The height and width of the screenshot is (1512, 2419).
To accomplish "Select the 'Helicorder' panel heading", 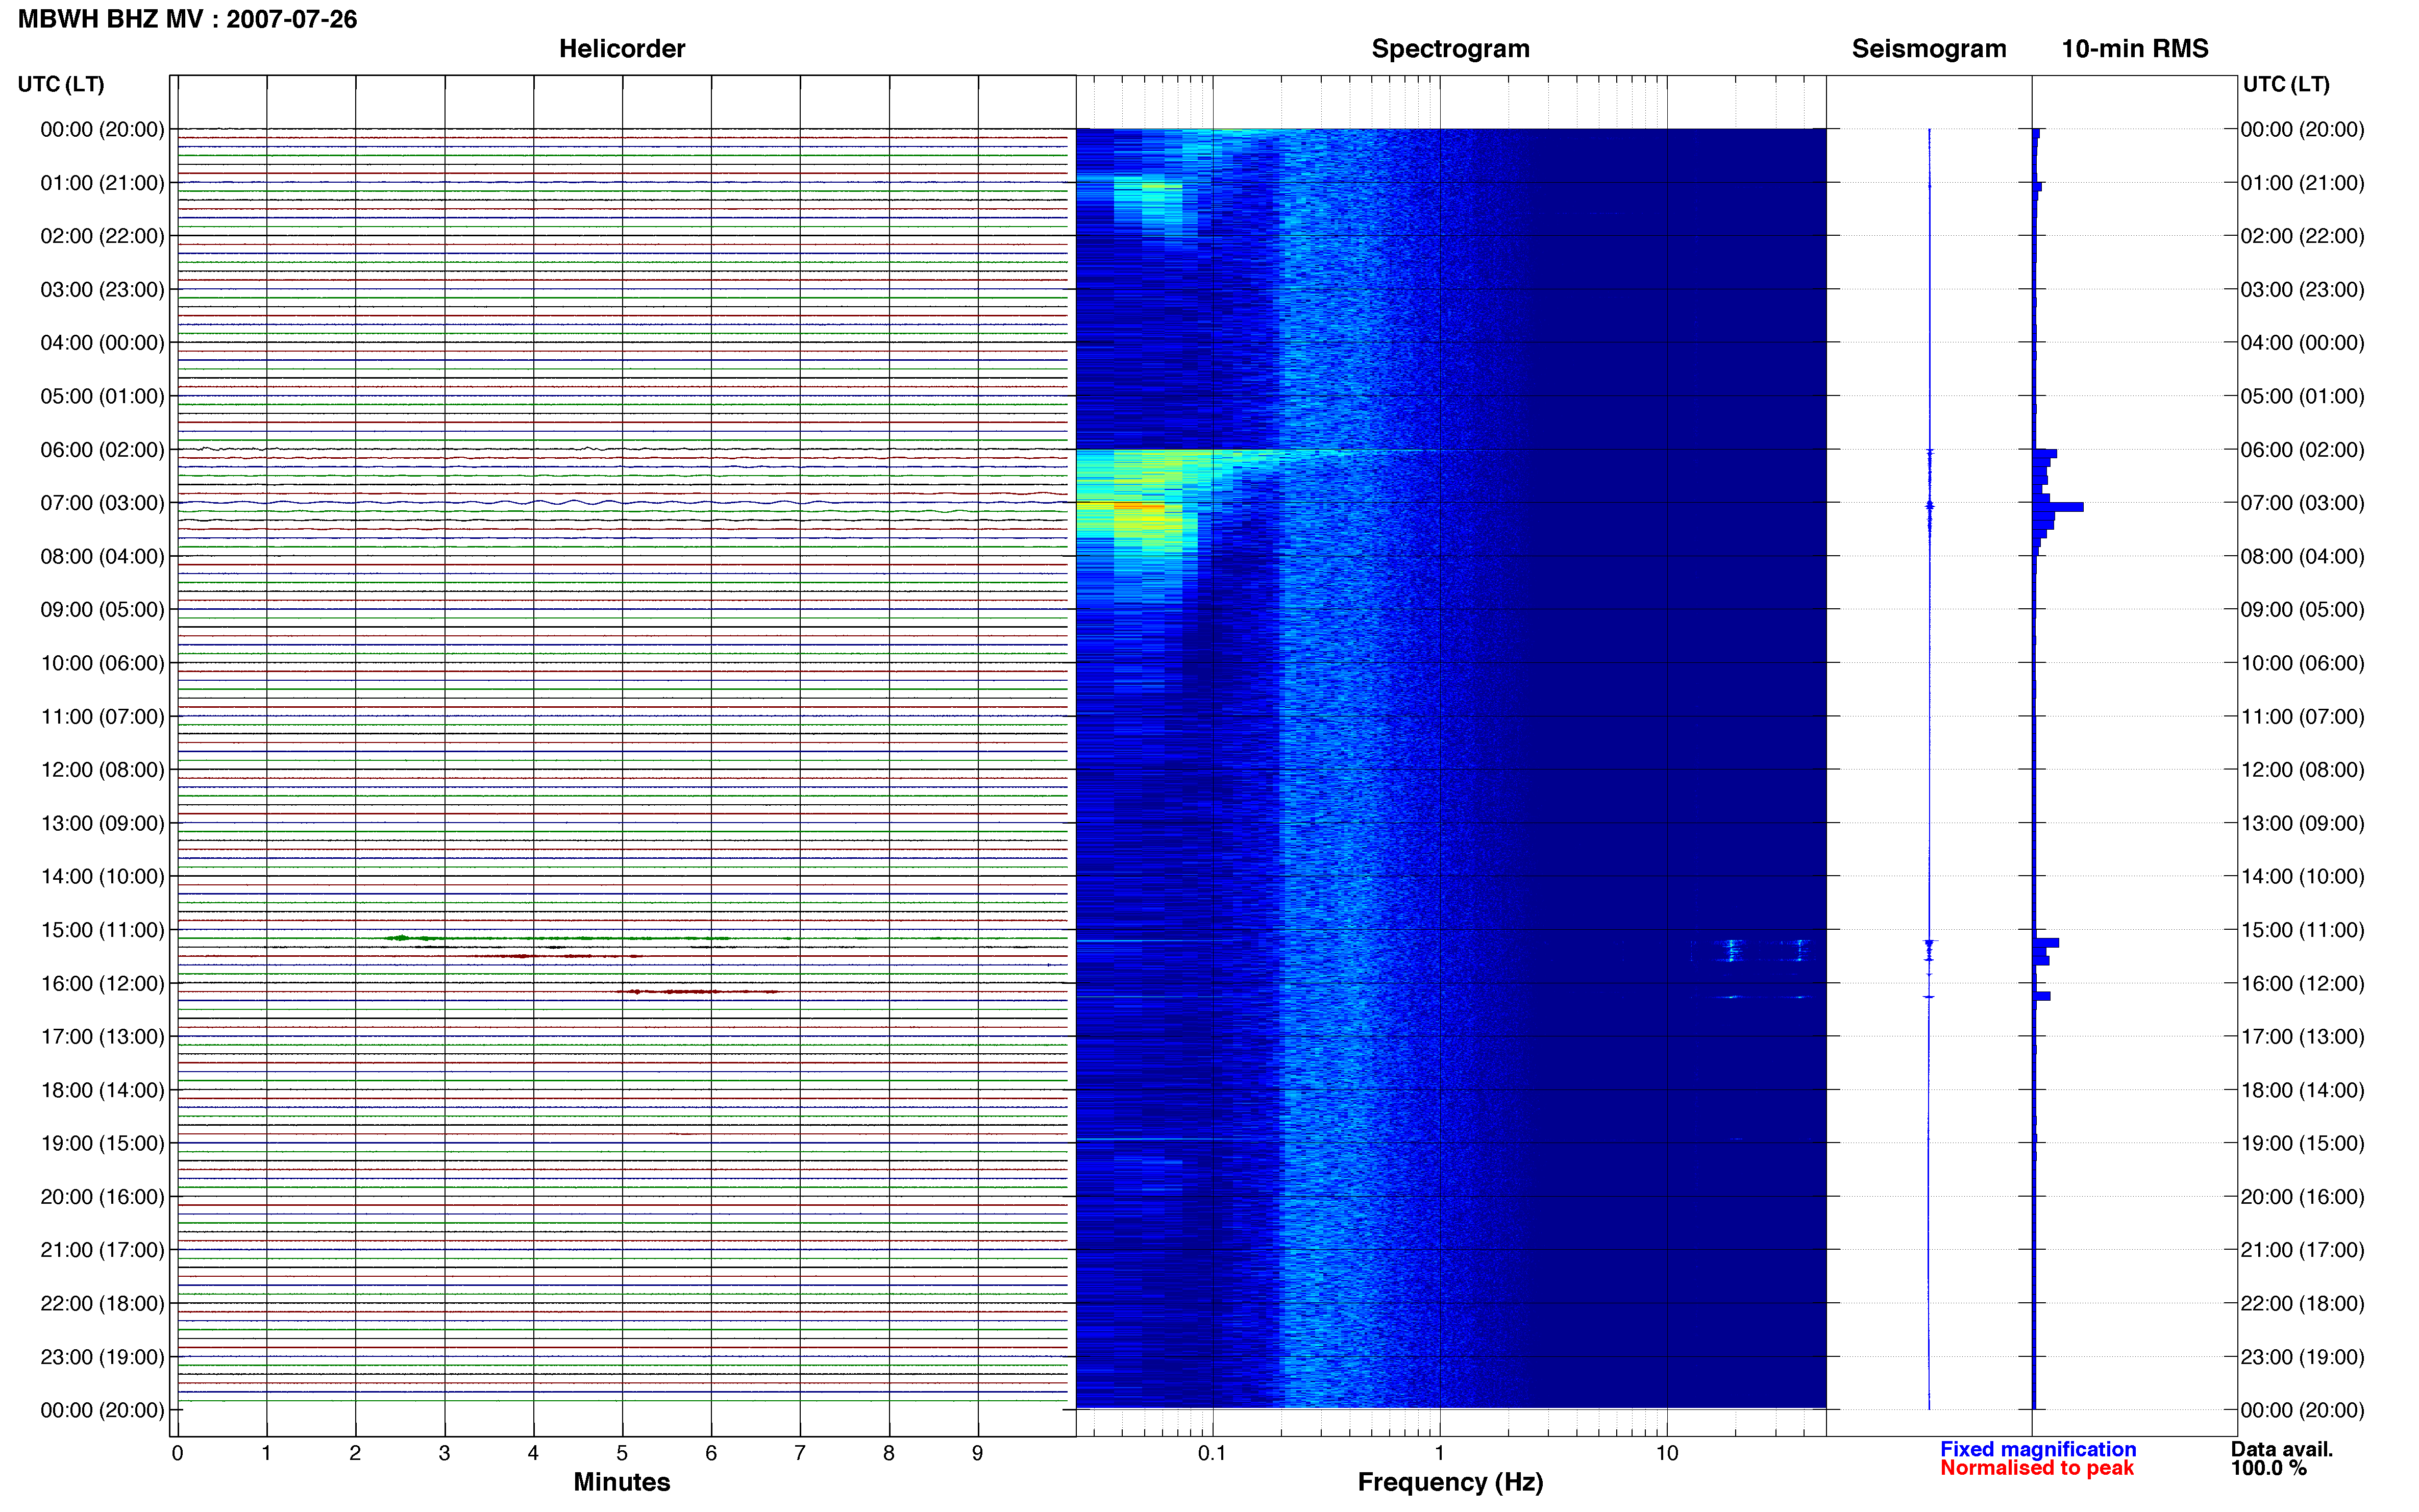I will coord(621,48).
